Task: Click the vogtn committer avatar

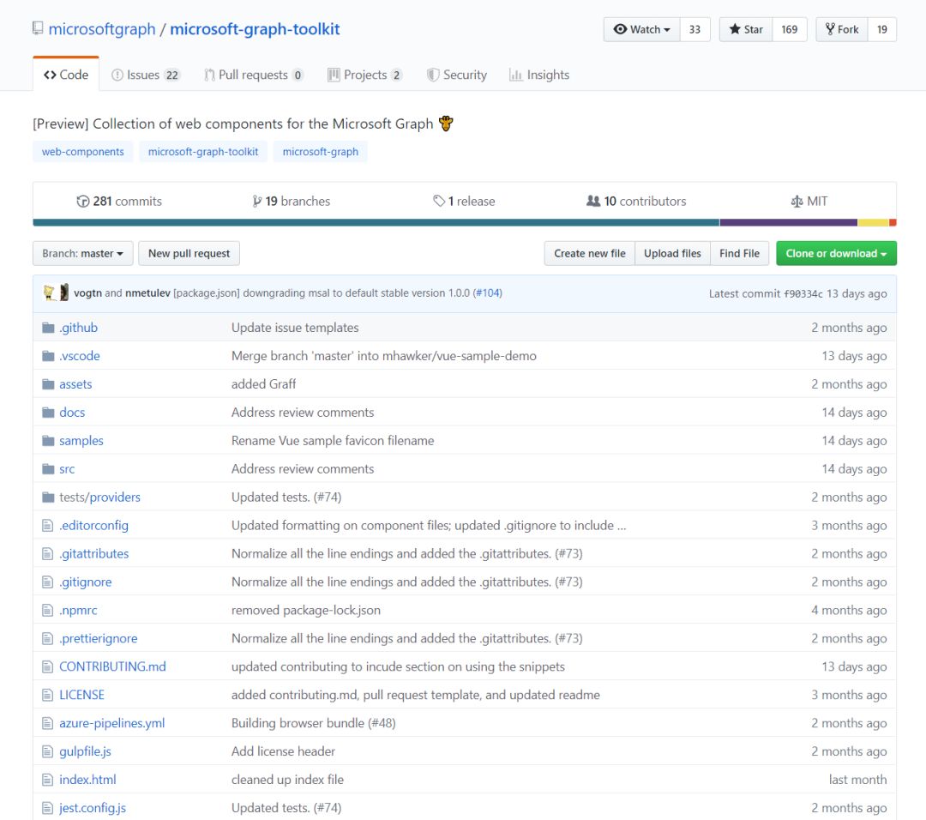Action: [x=50, y=292]
